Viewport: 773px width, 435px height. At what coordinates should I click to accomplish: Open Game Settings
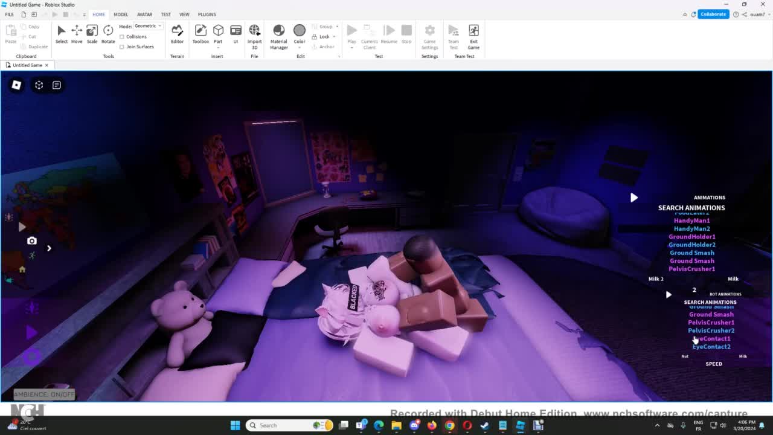[x=429, y=34]
